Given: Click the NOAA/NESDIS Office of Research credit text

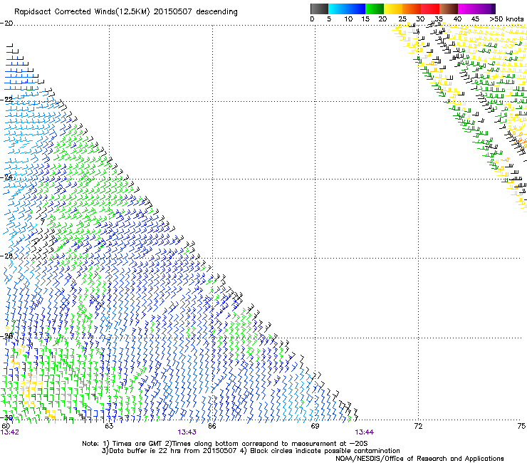Looking at the screenshot, I should click(x=419, y=459).
